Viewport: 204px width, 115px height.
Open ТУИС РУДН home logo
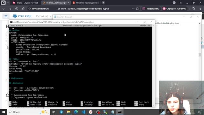(22, 16)
